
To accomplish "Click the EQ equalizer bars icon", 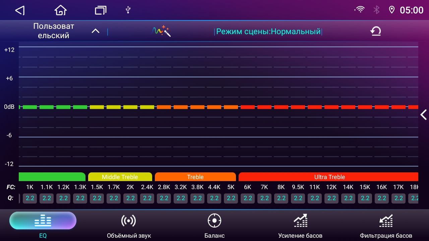I will [x=43, y=221].
